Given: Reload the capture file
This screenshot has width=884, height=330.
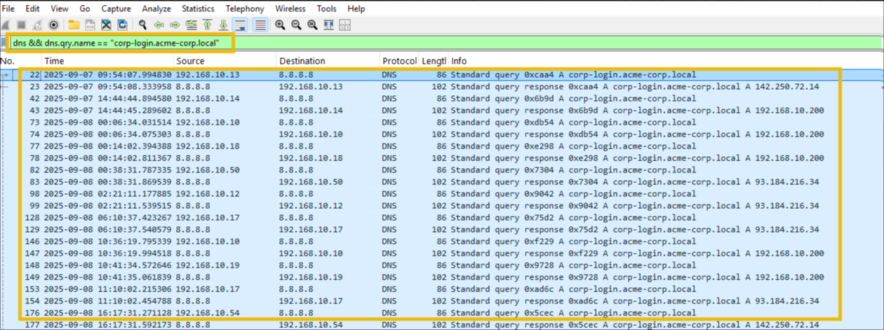Looking at the screenshot, I should (x=122, y=25).
